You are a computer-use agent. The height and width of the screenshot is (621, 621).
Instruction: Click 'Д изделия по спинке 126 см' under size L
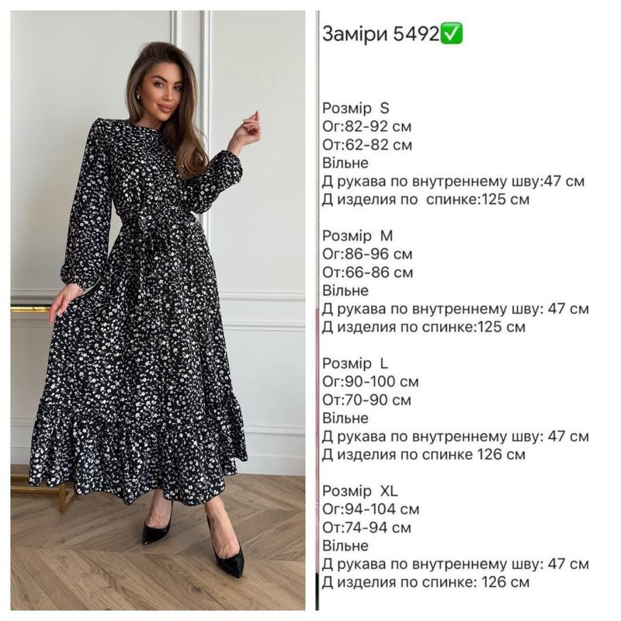424,455
